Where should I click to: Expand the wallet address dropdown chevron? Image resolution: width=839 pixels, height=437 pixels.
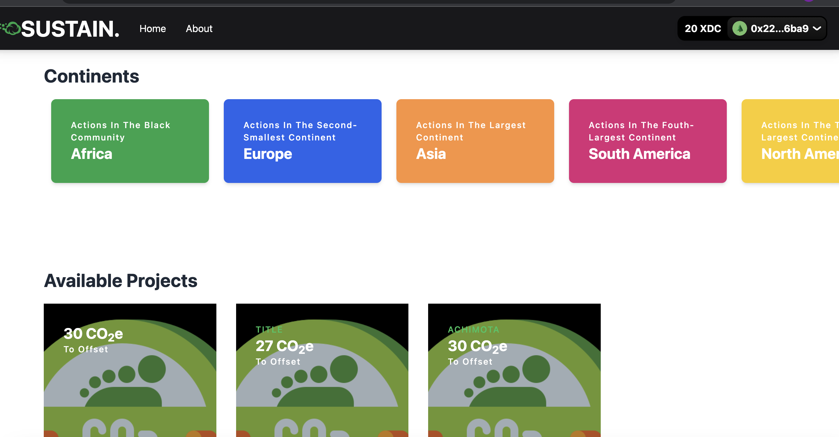click(x=817, y=29)
